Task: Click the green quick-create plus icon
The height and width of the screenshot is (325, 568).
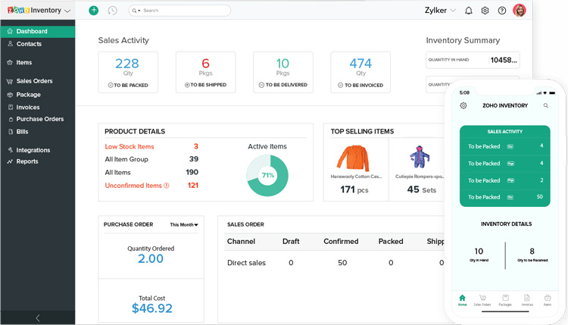Action: [93, 11]
